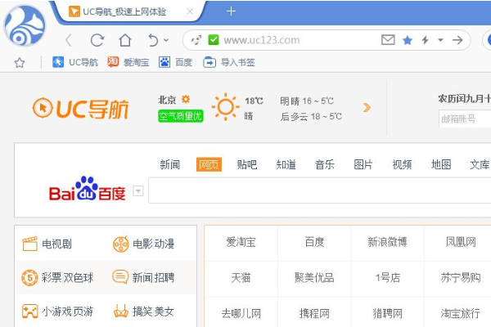Open the 招聘 link
The image size is (491, 327).
pyautogui.click(x=164, y=278)
